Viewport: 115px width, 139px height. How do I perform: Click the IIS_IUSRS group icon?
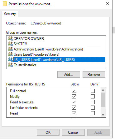pyautogui.click(x=11, y=59)
